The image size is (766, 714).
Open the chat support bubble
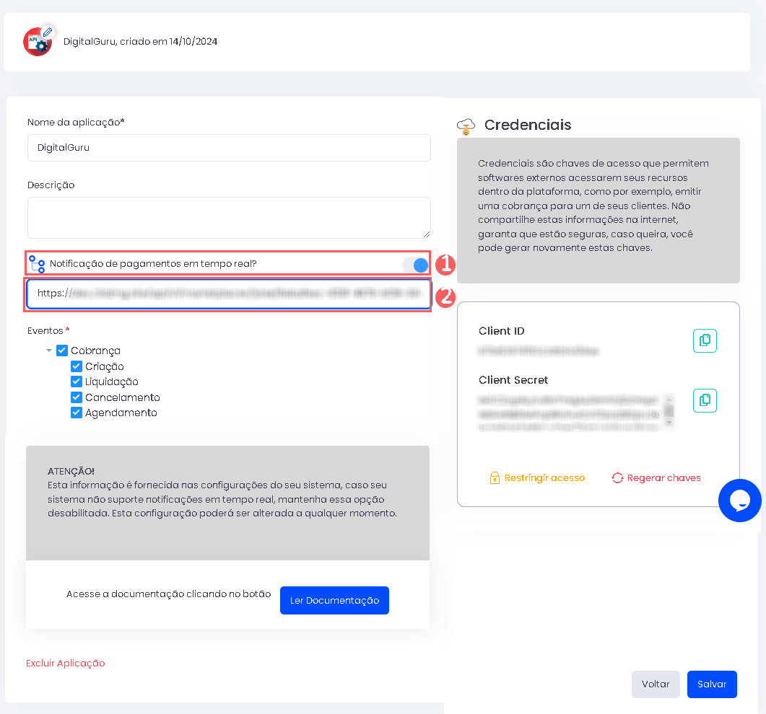739,500
